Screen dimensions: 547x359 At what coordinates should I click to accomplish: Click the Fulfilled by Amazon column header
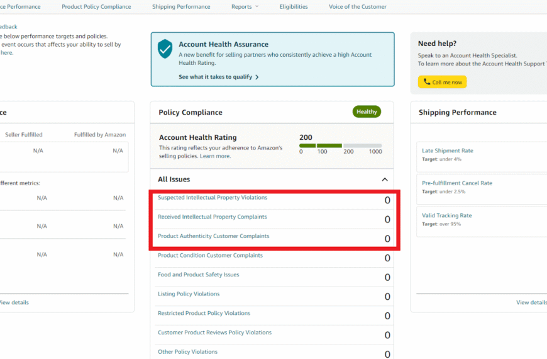[100, 135]
